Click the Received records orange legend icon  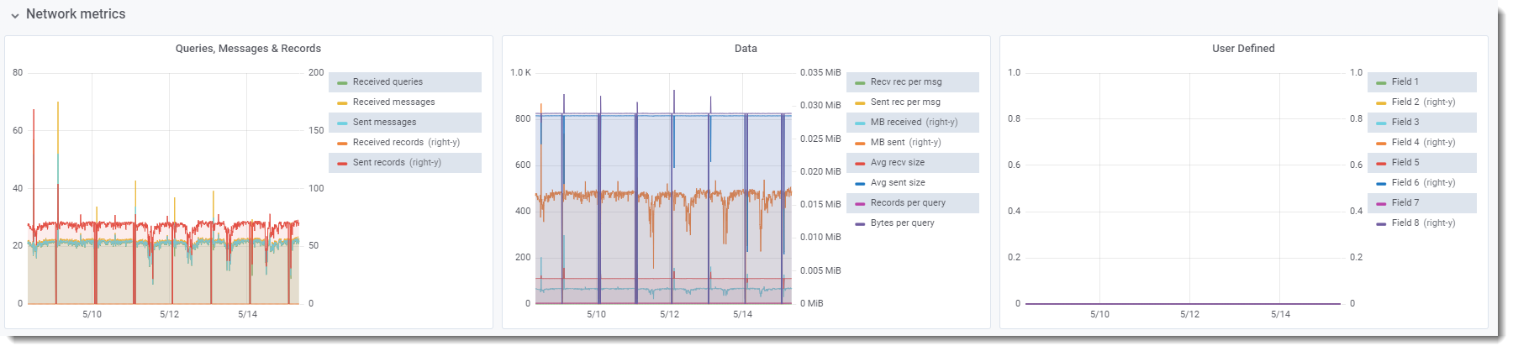coord(342,143)
